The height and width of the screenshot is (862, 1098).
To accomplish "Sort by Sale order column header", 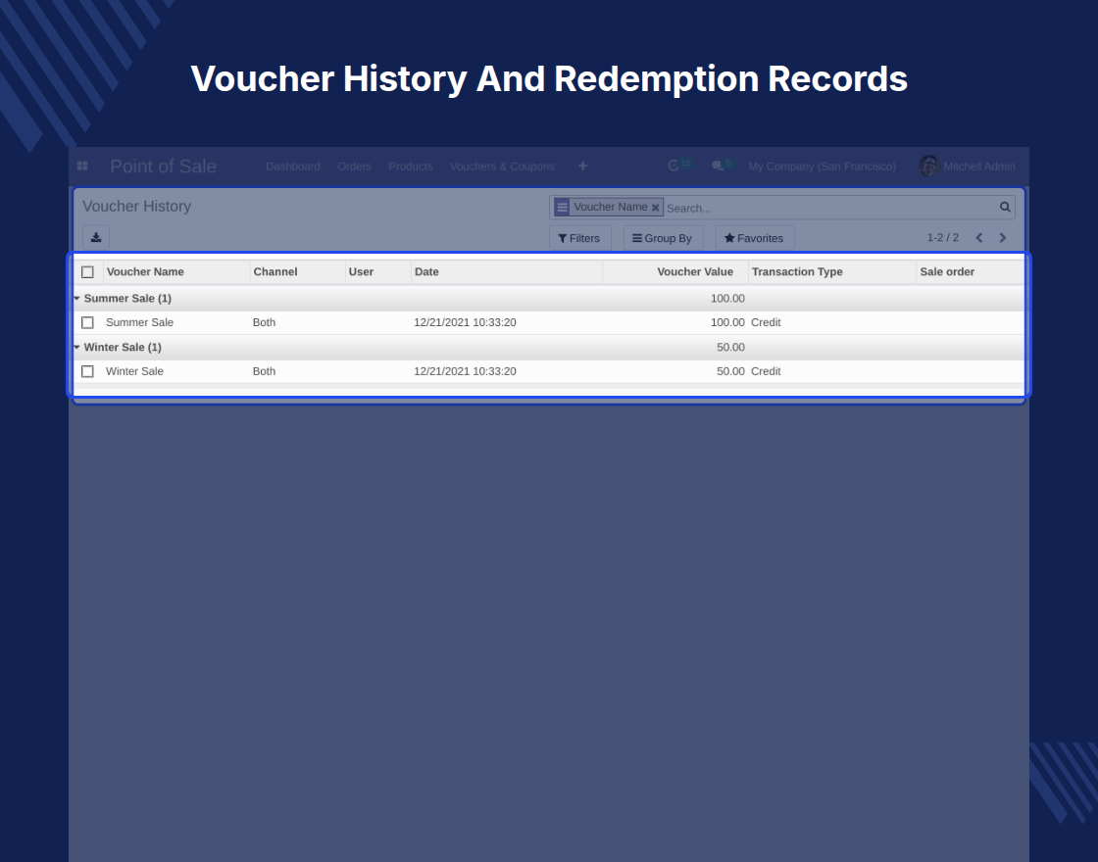I will coord(971,272).
